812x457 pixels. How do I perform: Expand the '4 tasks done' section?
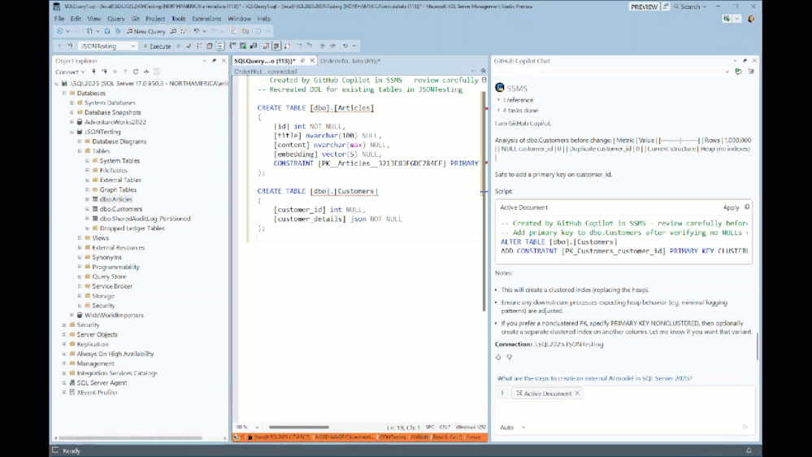[x=519, y=110]
